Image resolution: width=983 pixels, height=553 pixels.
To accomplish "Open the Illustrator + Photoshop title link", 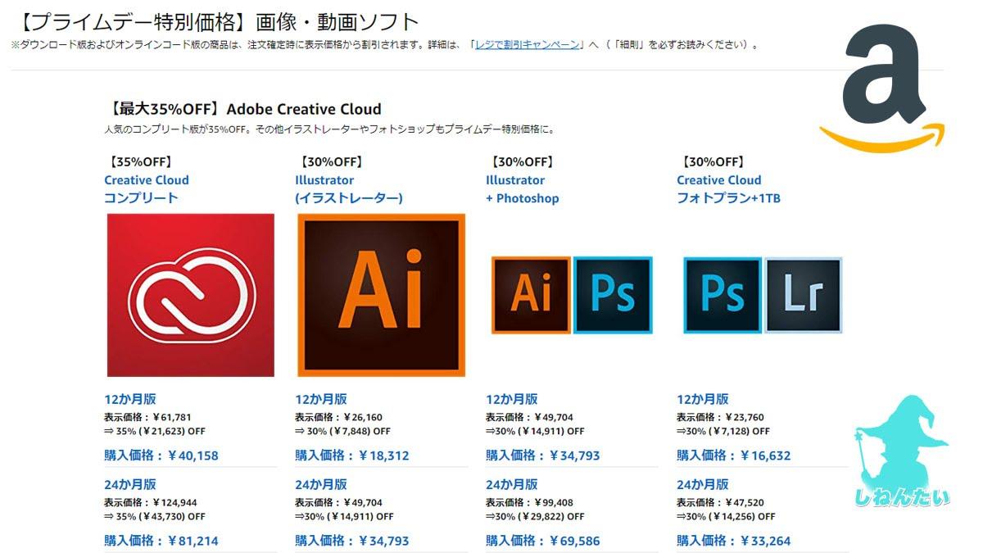I will pyautogui.click(x=523, y=189).
